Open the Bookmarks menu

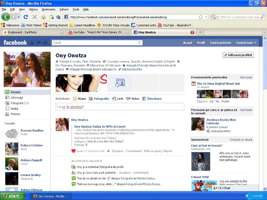tap(48, 9)
